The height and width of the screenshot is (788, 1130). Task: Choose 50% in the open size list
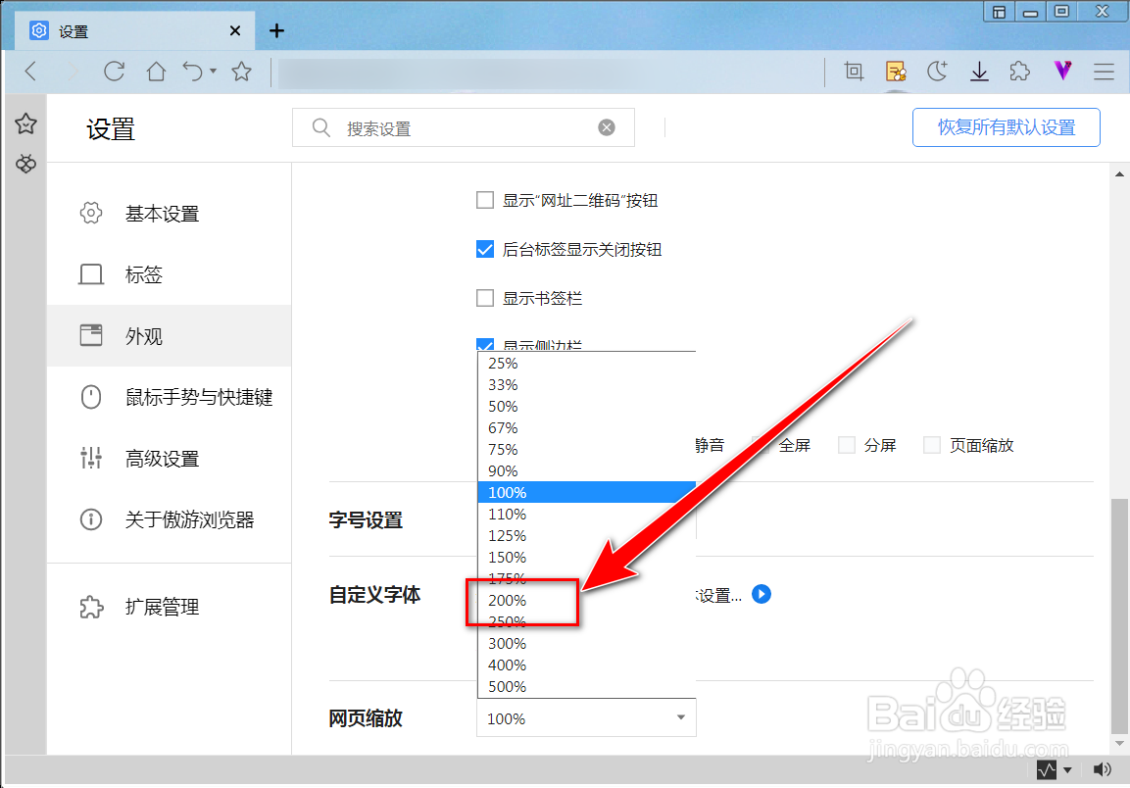[503, 406]
